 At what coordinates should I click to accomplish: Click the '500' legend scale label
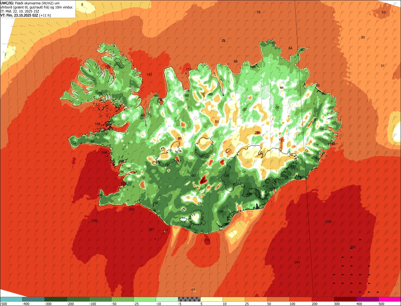[x=381, y=304]
